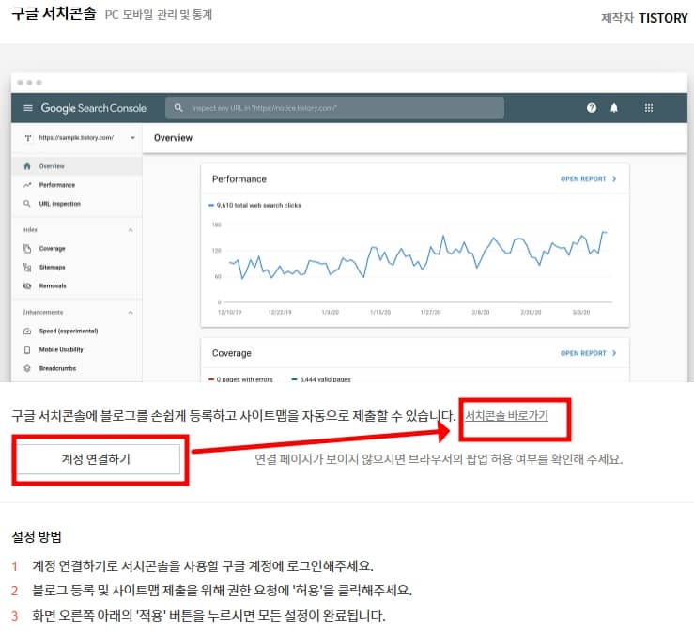Open the Google apps grid icon

tap(648, 108)
